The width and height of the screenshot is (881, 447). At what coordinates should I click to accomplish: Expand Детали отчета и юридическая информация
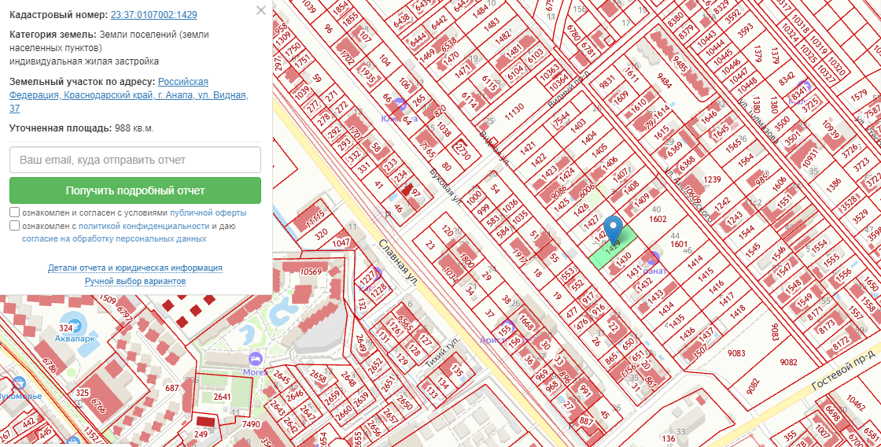point(135,268)
